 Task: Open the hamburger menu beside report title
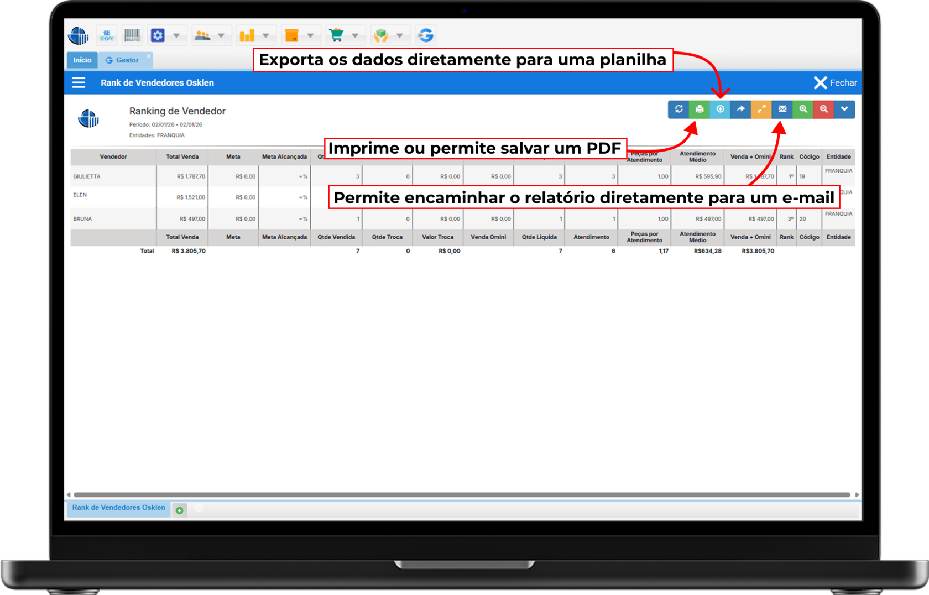[x=79, y=83]
